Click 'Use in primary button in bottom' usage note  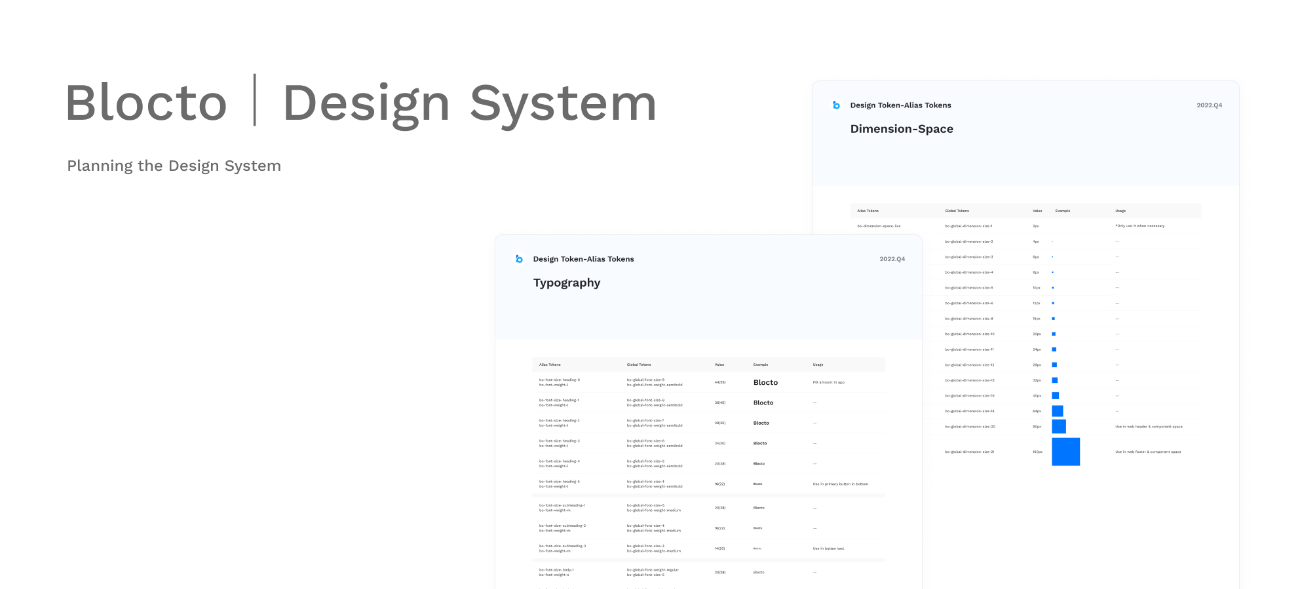click(840, 484)
